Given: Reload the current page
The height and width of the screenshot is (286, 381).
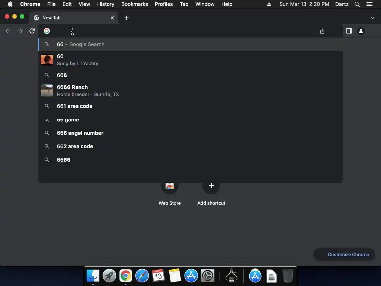Looking at the screenshot, I should (x=32, y=31).
